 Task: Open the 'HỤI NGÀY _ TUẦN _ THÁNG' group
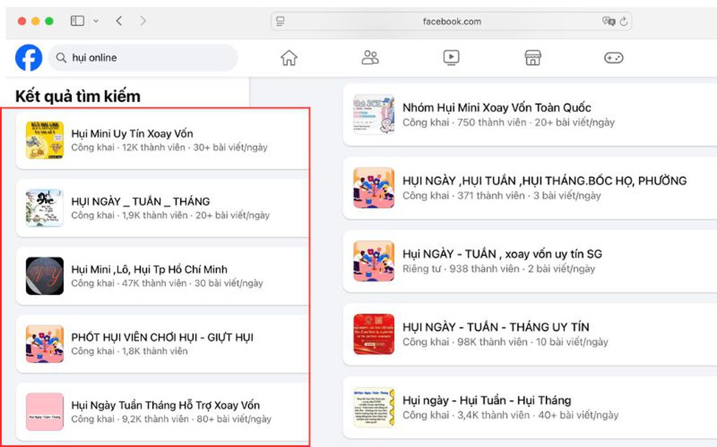click(140, 201)
